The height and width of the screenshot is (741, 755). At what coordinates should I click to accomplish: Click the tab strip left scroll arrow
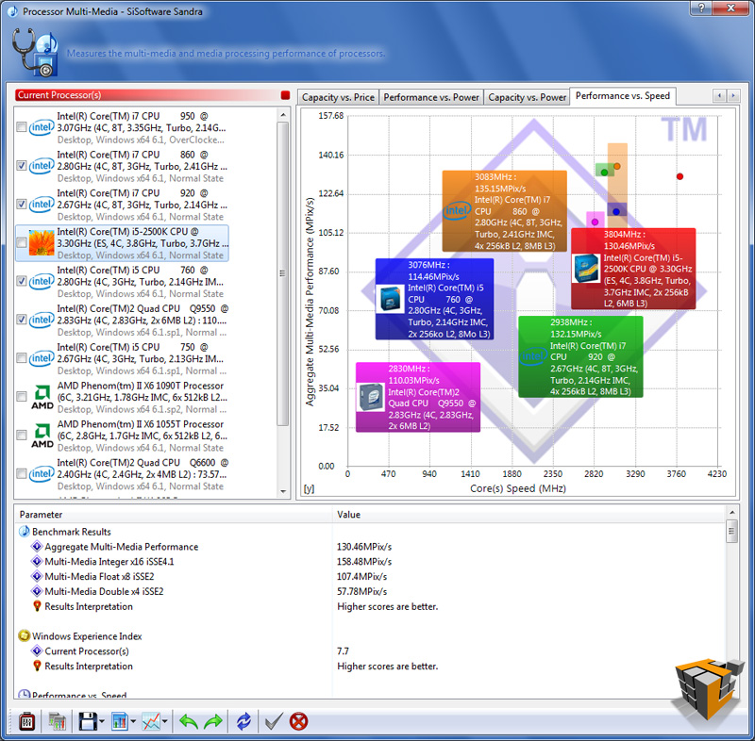[719, 96]
